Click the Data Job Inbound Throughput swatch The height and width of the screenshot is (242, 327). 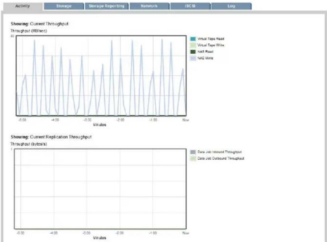tap(193, 152)
